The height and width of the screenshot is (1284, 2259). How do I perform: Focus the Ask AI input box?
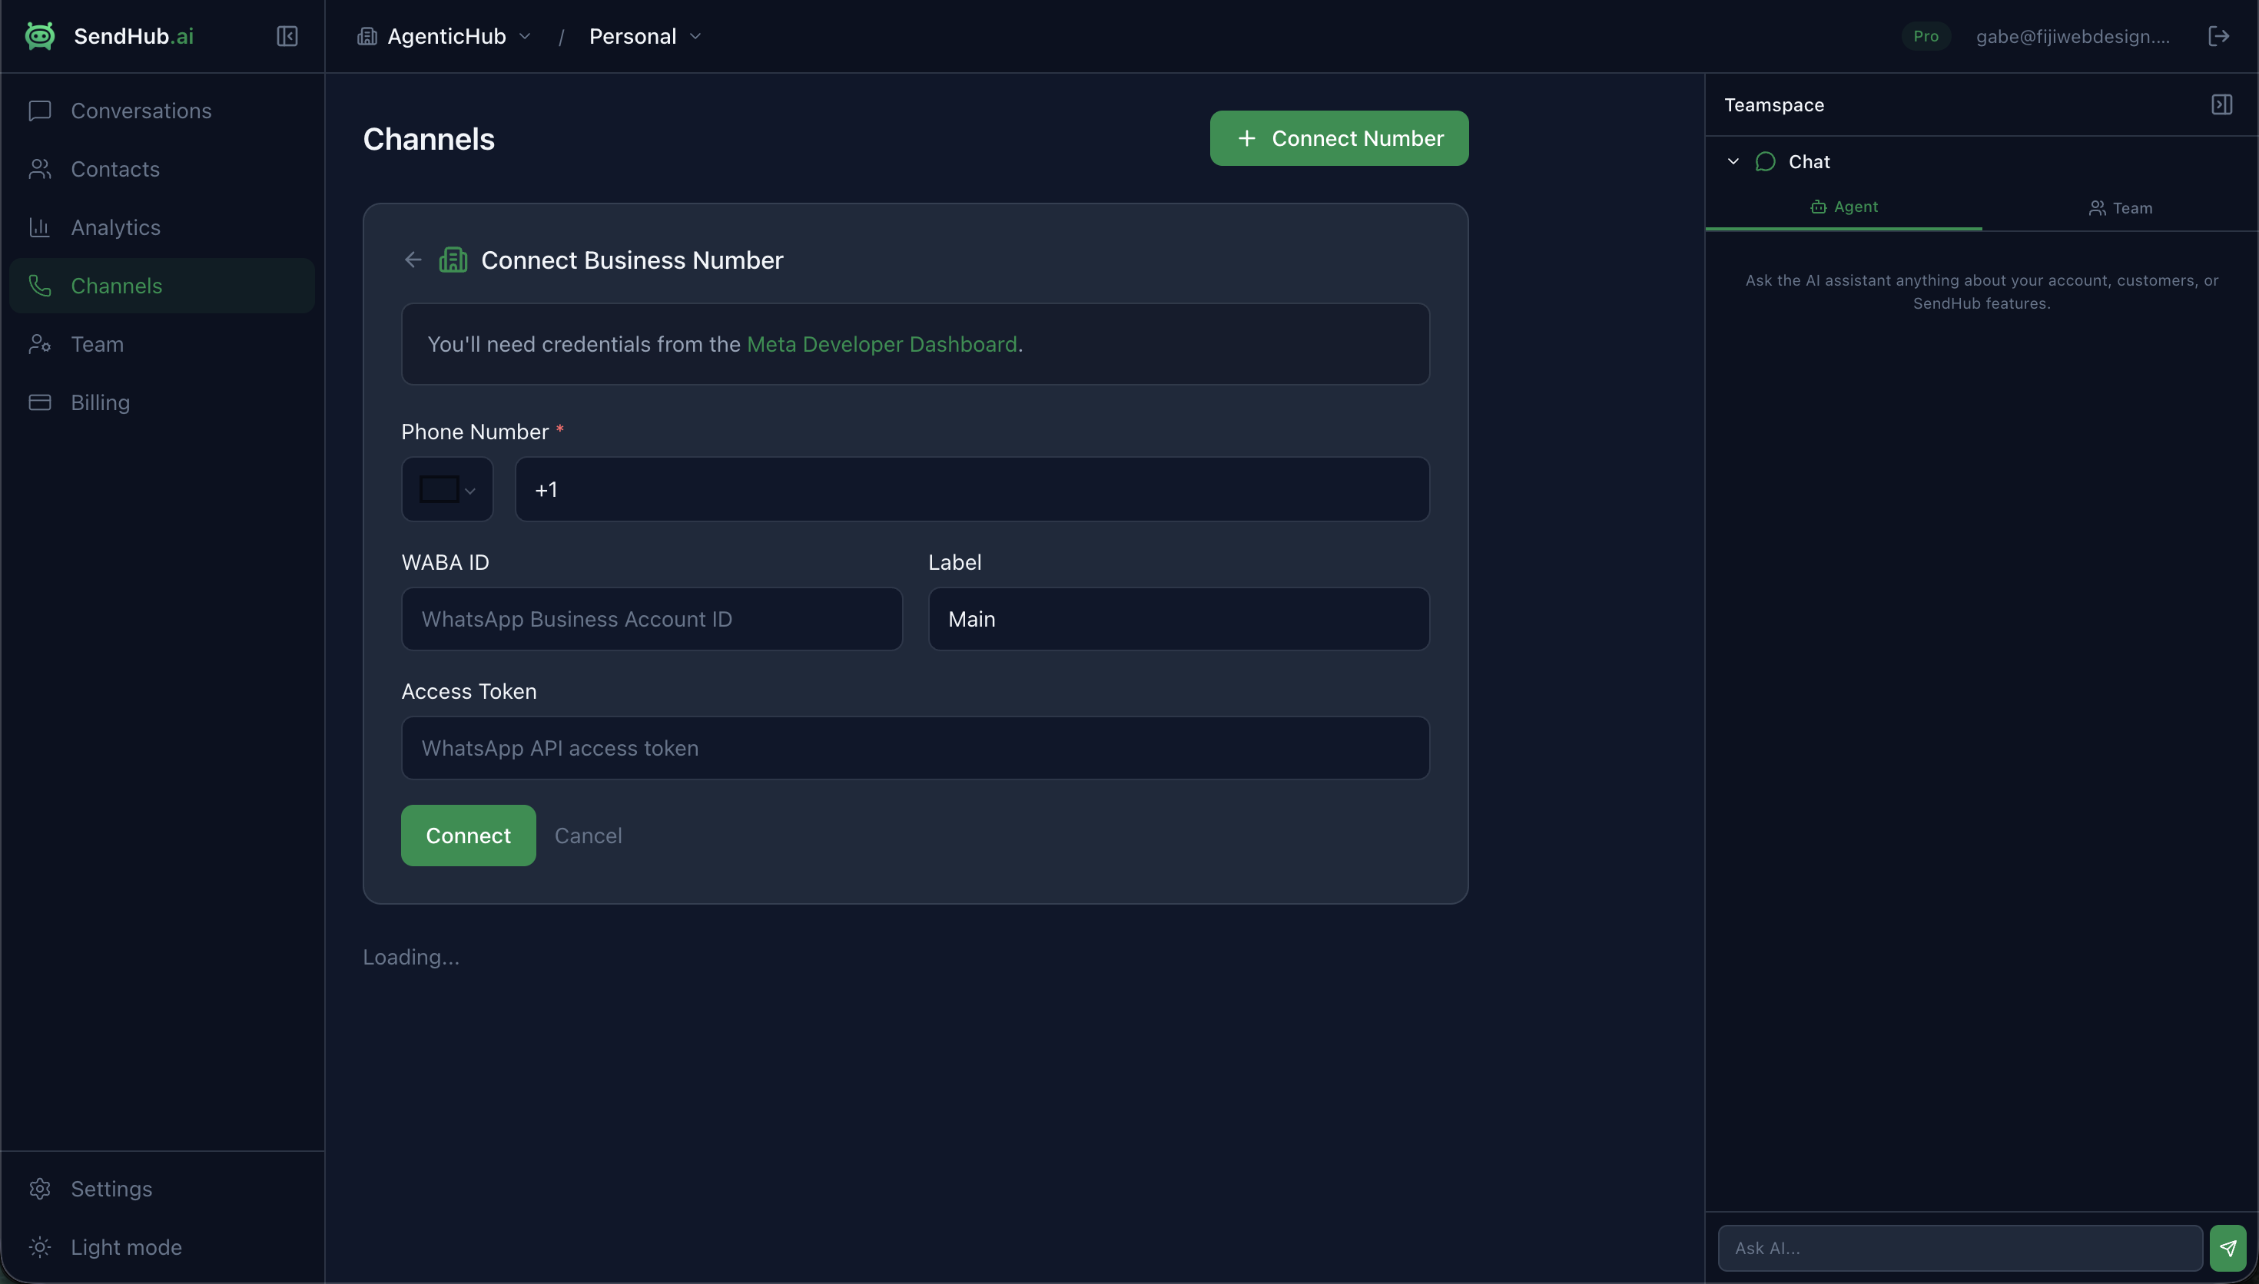(x=1960, y=1248)
